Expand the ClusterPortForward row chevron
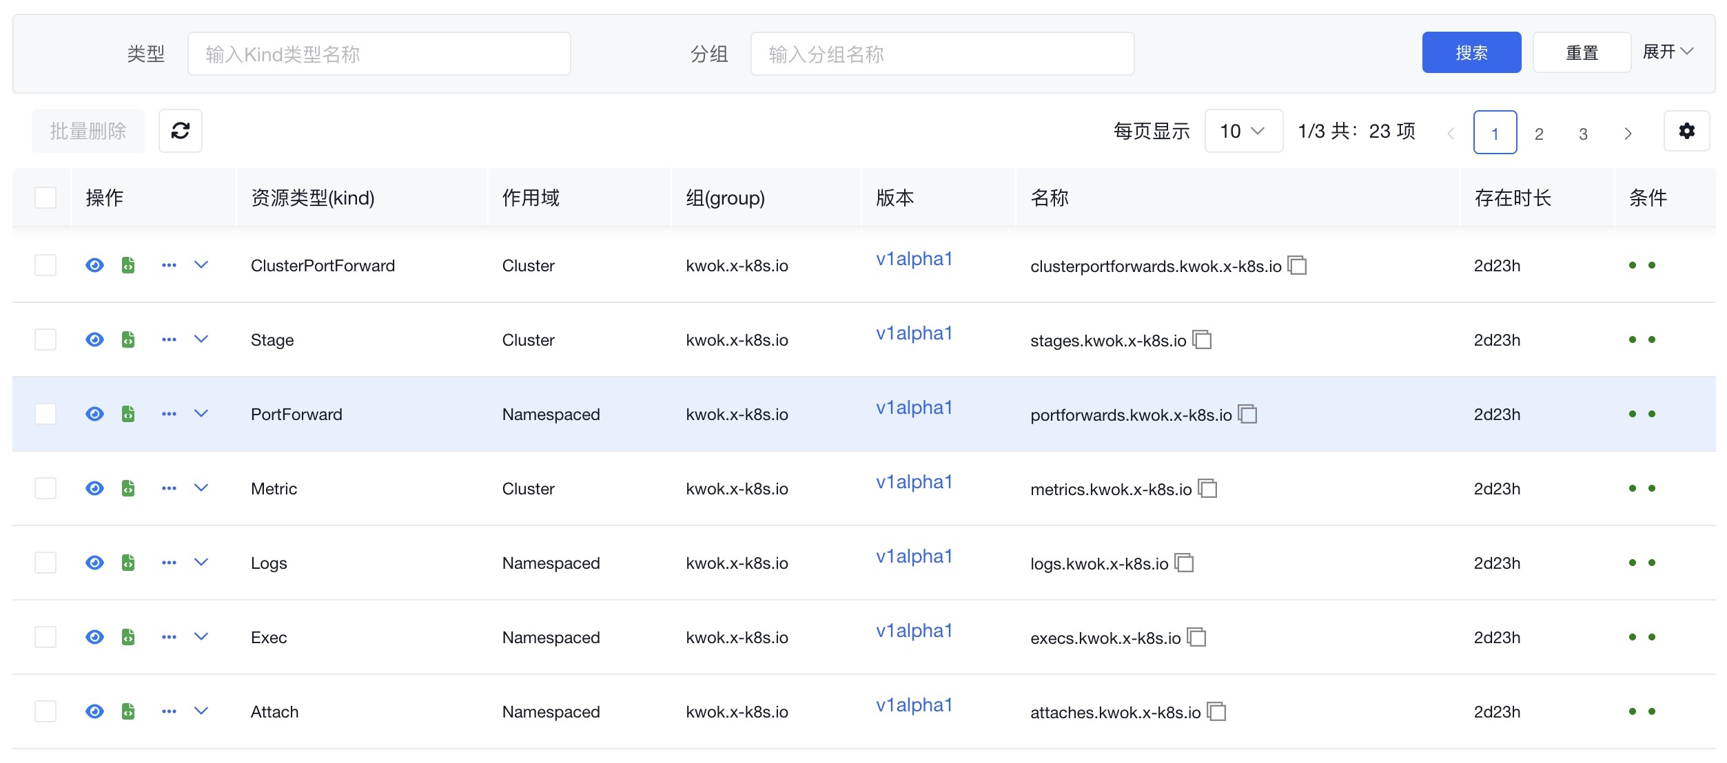 201,265
